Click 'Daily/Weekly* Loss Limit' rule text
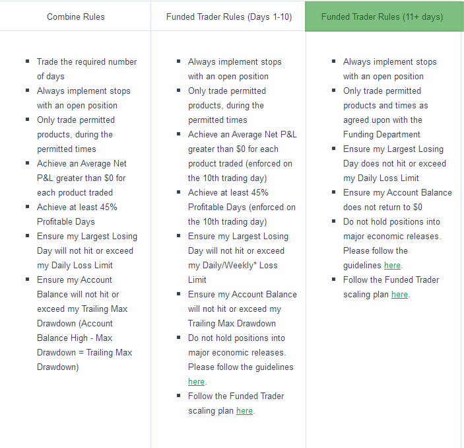 (x=232, y=273)
